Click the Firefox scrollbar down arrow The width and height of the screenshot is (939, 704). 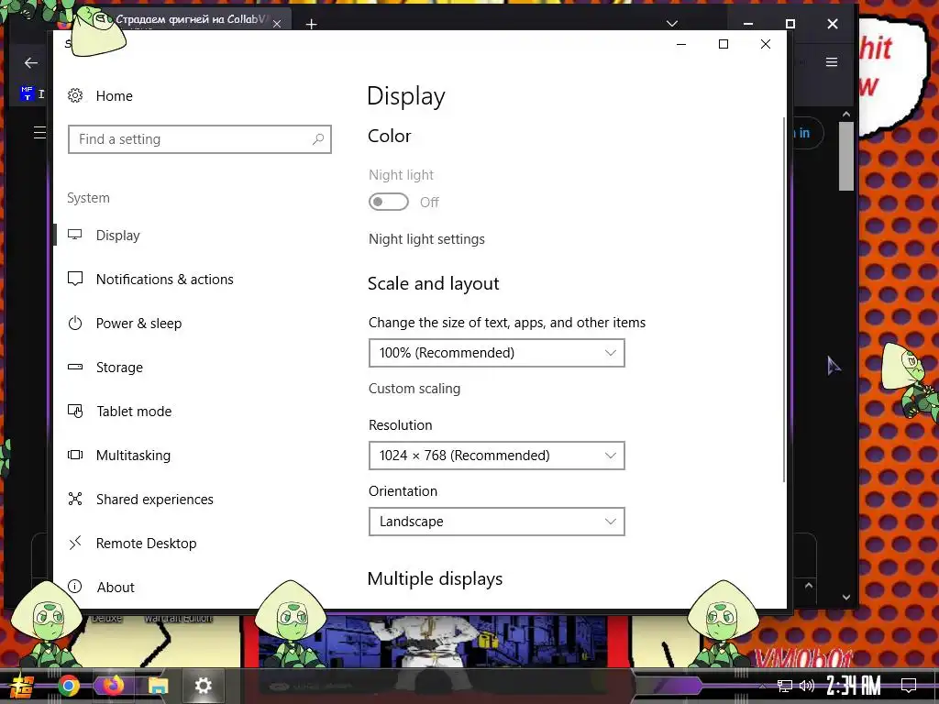tap(845, 597)
